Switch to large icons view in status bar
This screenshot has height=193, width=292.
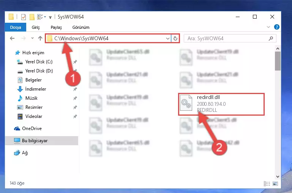coord(275,184)
